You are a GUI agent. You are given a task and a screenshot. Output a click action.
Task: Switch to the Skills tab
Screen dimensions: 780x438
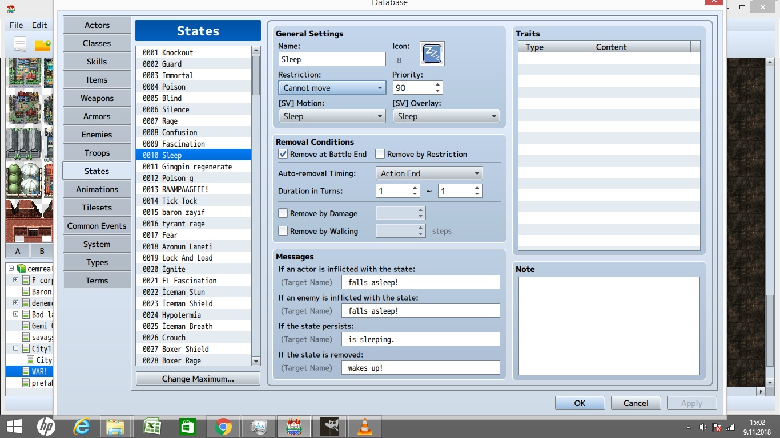coord(97,62)
